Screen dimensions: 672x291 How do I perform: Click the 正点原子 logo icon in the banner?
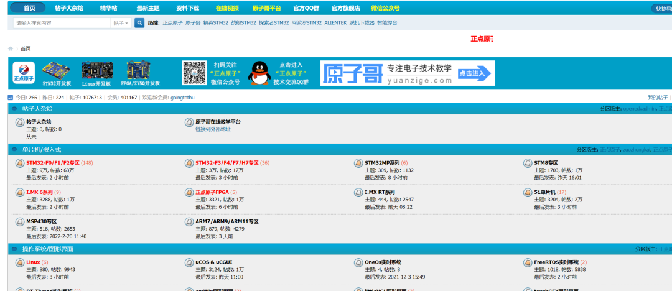pos(24,73)
